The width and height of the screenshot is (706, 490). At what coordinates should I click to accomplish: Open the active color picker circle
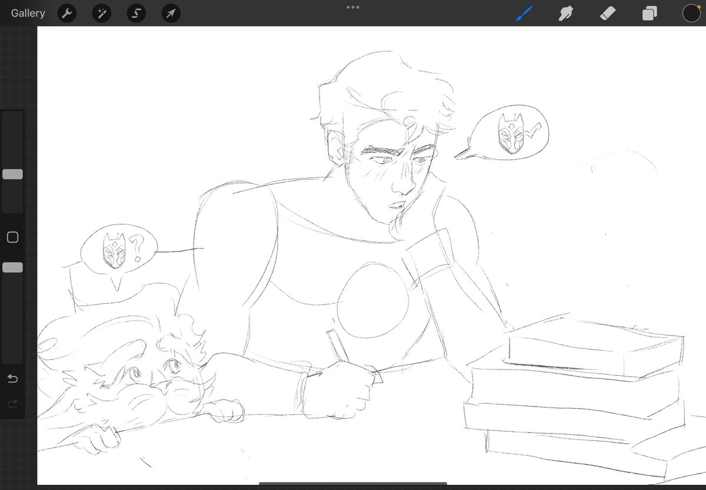tap(691, 13)
